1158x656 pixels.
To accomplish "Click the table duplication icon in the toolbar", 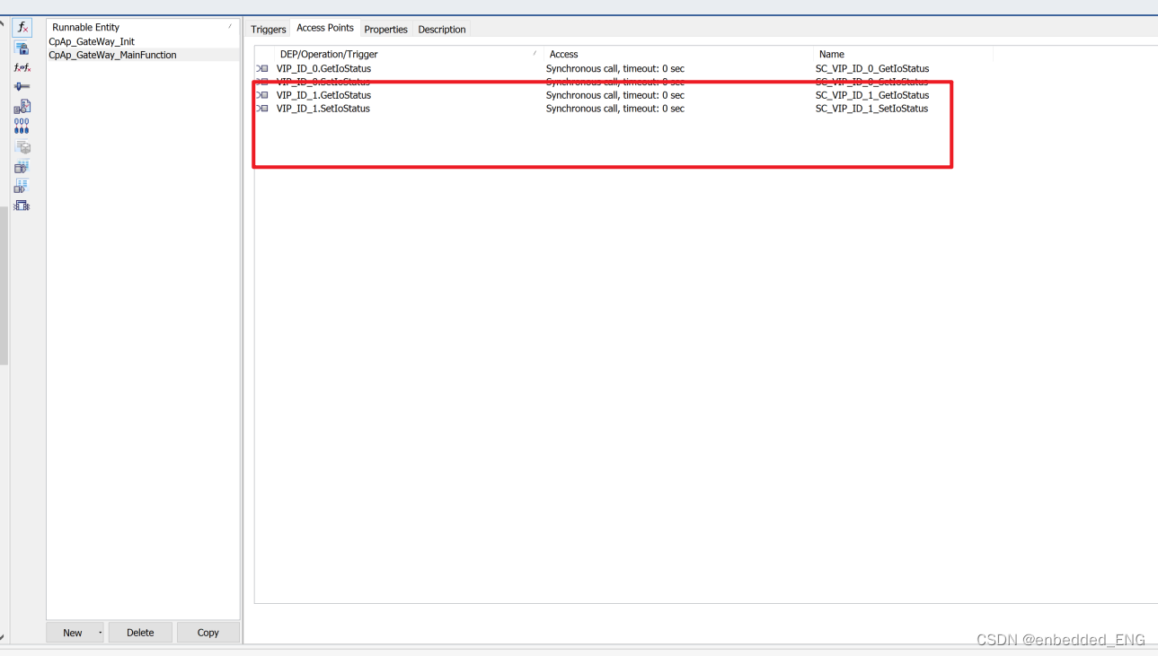I will tap(21, 166).
